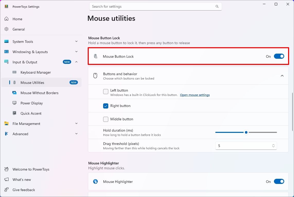Screen dimensions: 294x197
Task: Click the "Hold duration (ms)" label
Action: [118, 130]
